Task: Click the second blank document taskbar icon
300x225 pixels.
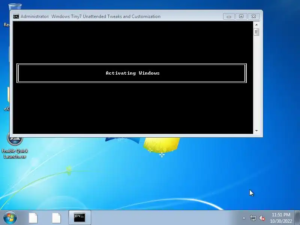Action: point(56,218)
